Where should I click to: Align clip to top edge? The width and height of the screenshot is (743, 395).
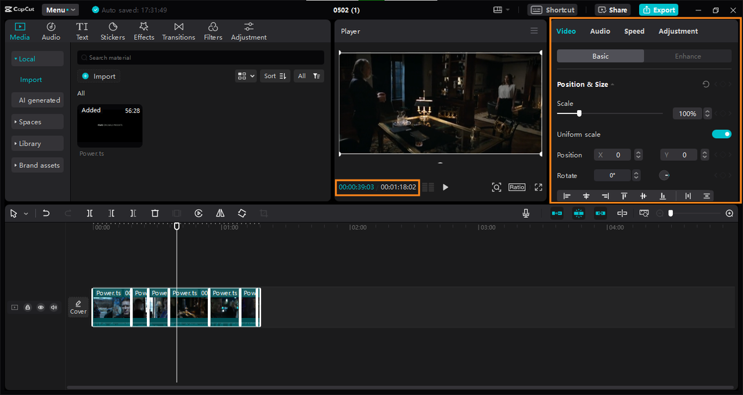pyautogui.click(x=624, y=196)
